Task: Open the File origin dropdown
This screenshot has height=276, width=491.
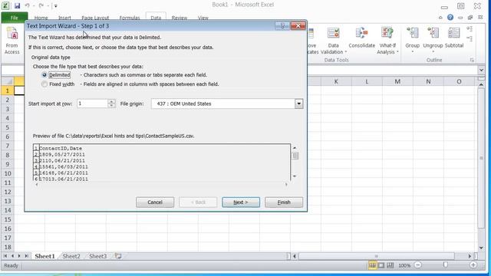Action: coord(298,103)
